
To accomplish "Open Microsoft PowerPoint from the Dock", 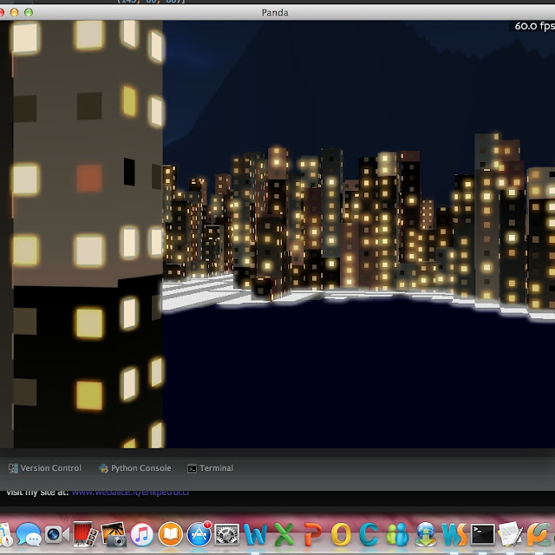I will click(312, 534).
